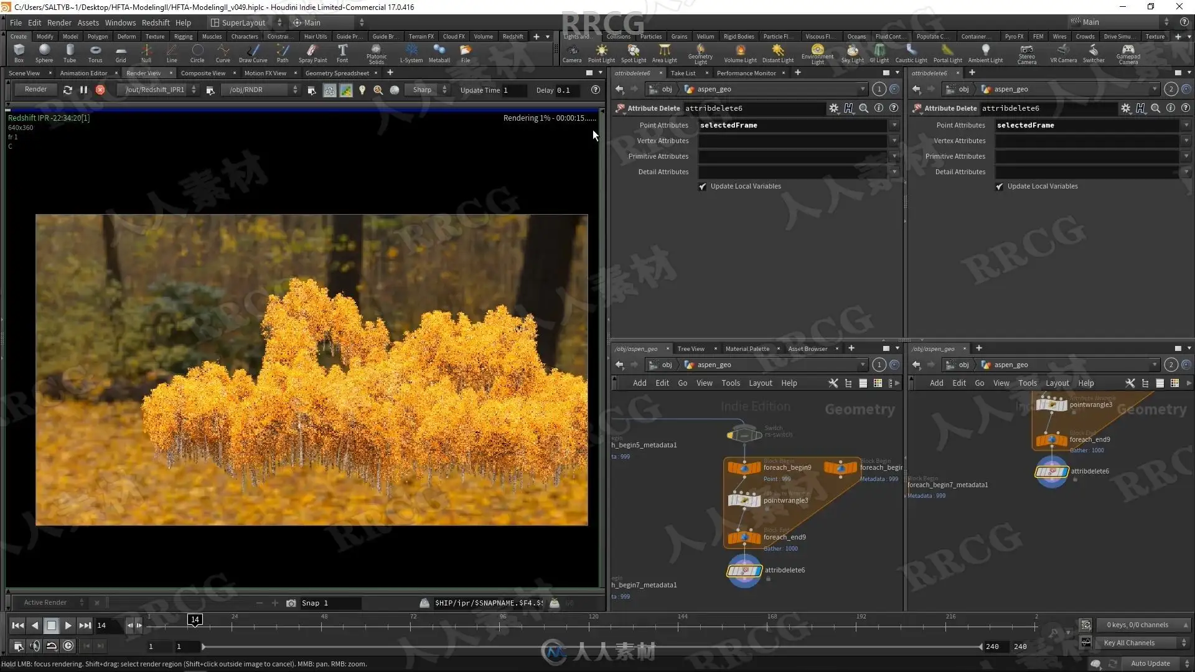Toggle Update Local Variables in left panel
This screenshot has width=1195, height=672.
[x=703, y=187]
